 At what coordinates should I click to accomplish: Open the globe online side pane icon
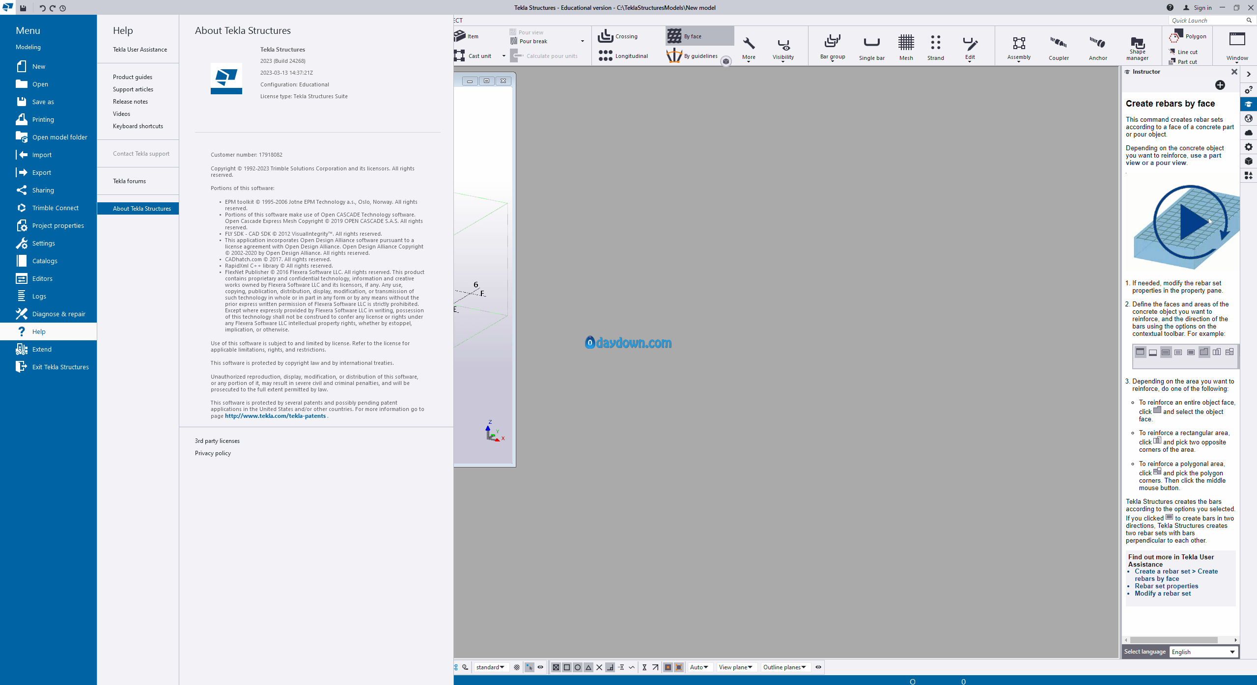(x=1249, y=118)
